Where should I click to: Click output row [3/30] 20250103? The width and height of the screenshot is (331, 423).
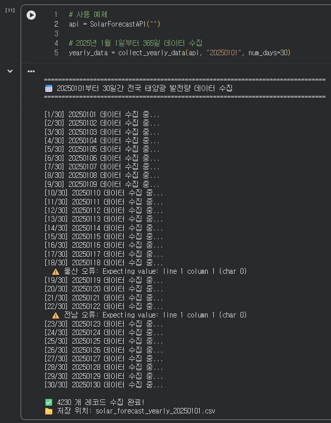pyautogui.click(x=102, y=132)
